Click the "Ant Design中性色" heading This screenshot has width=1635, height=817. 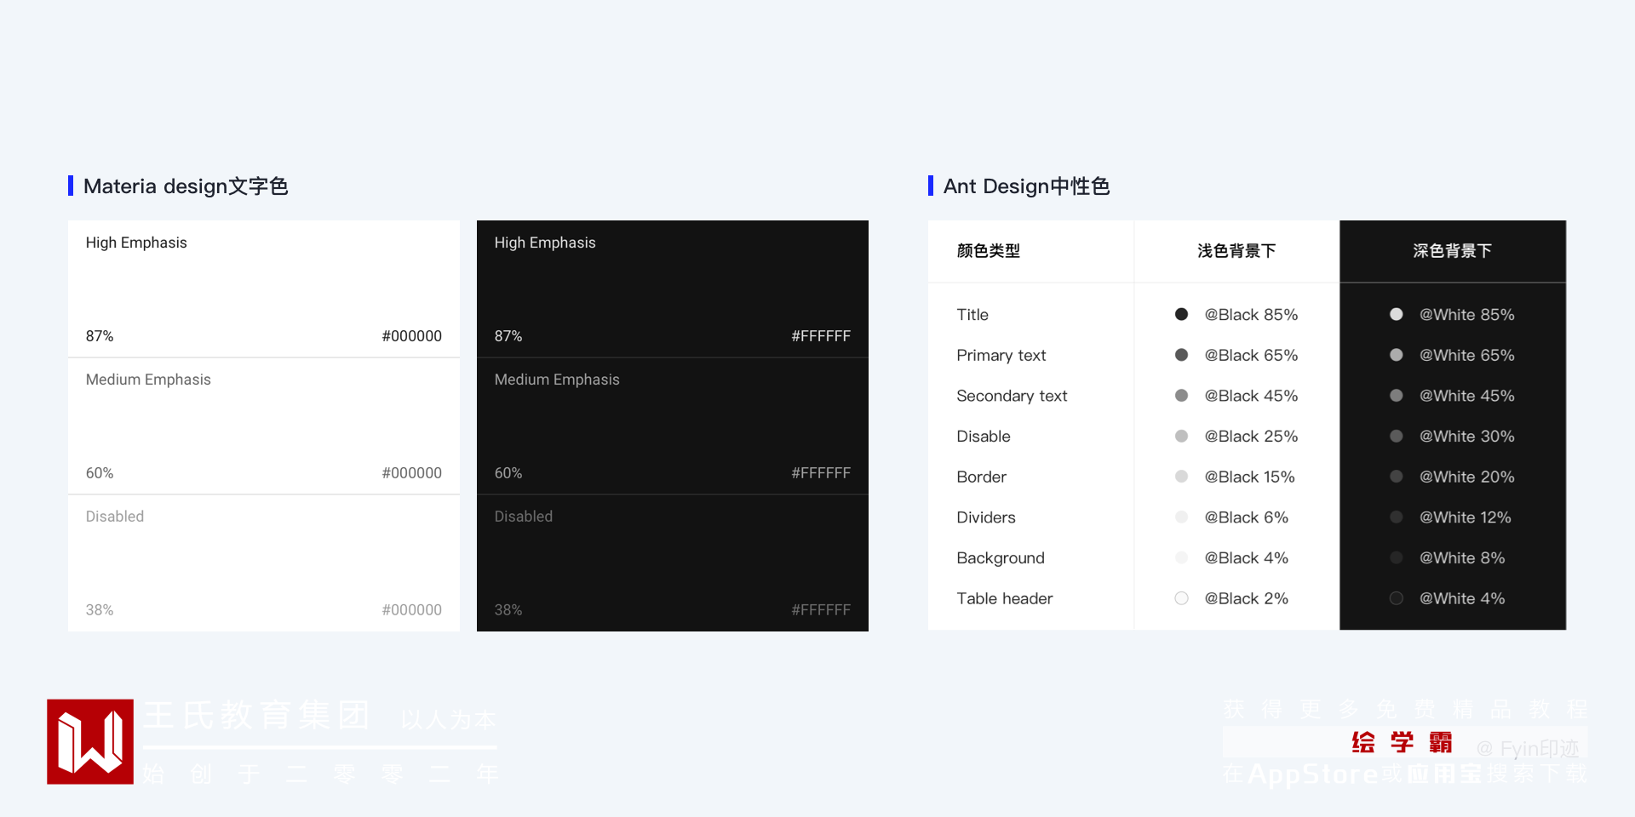[1026, 186]
